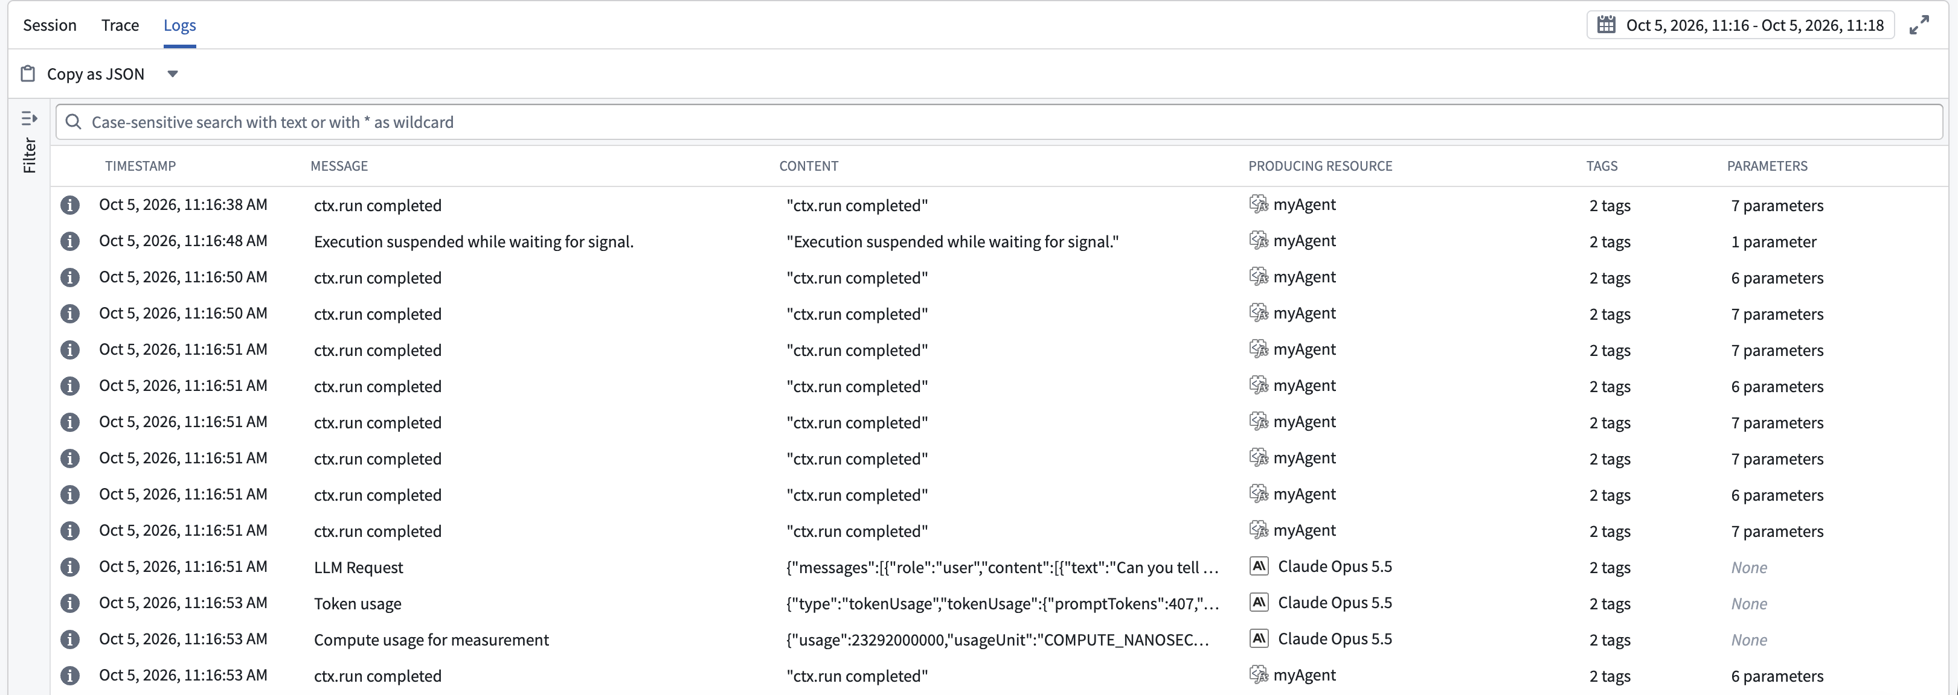Click Claude Opus 5.5 icon in Token usage row
1958x695 pixels.
(x=1259, y=602)
